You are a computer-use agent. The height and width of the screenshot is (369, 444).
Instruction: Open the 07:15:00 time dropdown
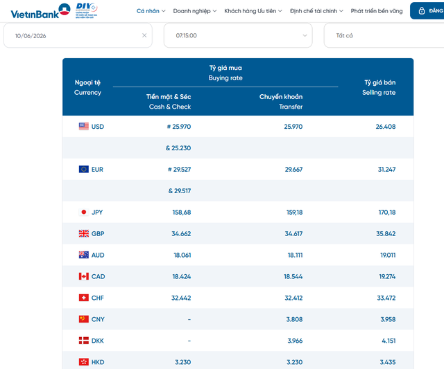pyautogui.click(x=238, y=35)
